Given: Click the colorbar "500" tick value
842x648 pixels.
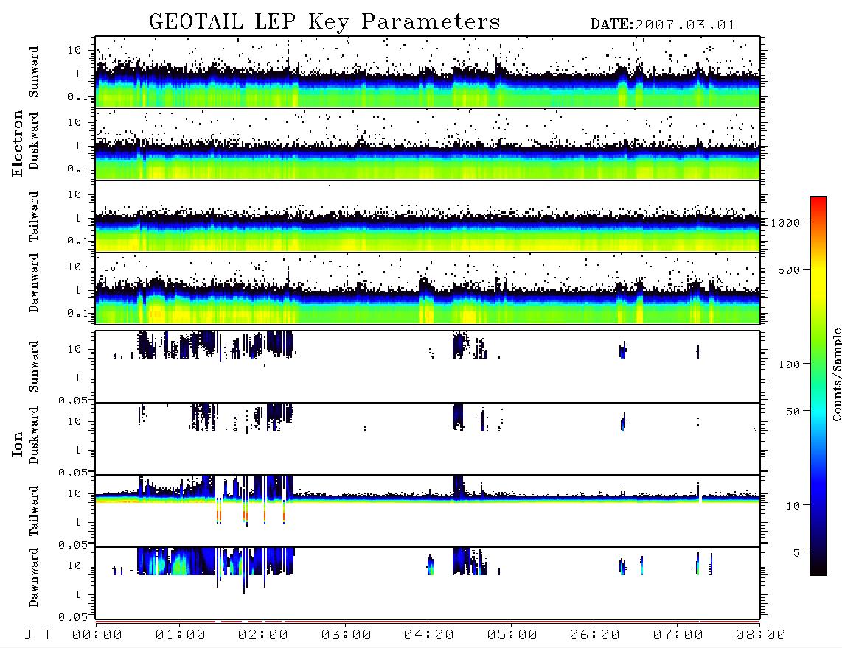Looking at the screenshot, I should click(789, 270).
